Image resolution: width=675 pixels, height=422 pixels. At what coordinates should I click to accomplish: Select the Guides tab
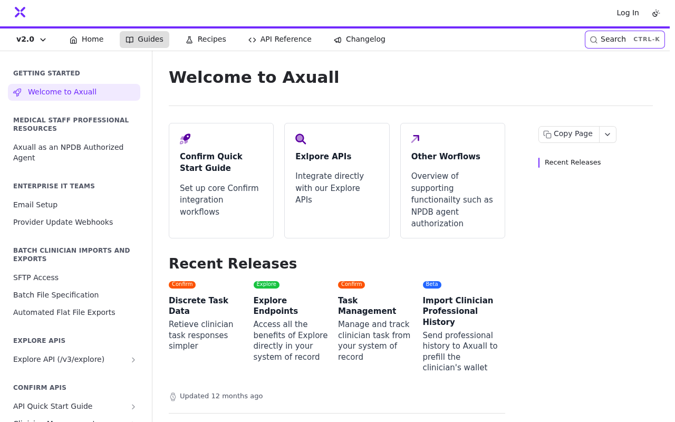pyautogui.click(x=144, y=40)
